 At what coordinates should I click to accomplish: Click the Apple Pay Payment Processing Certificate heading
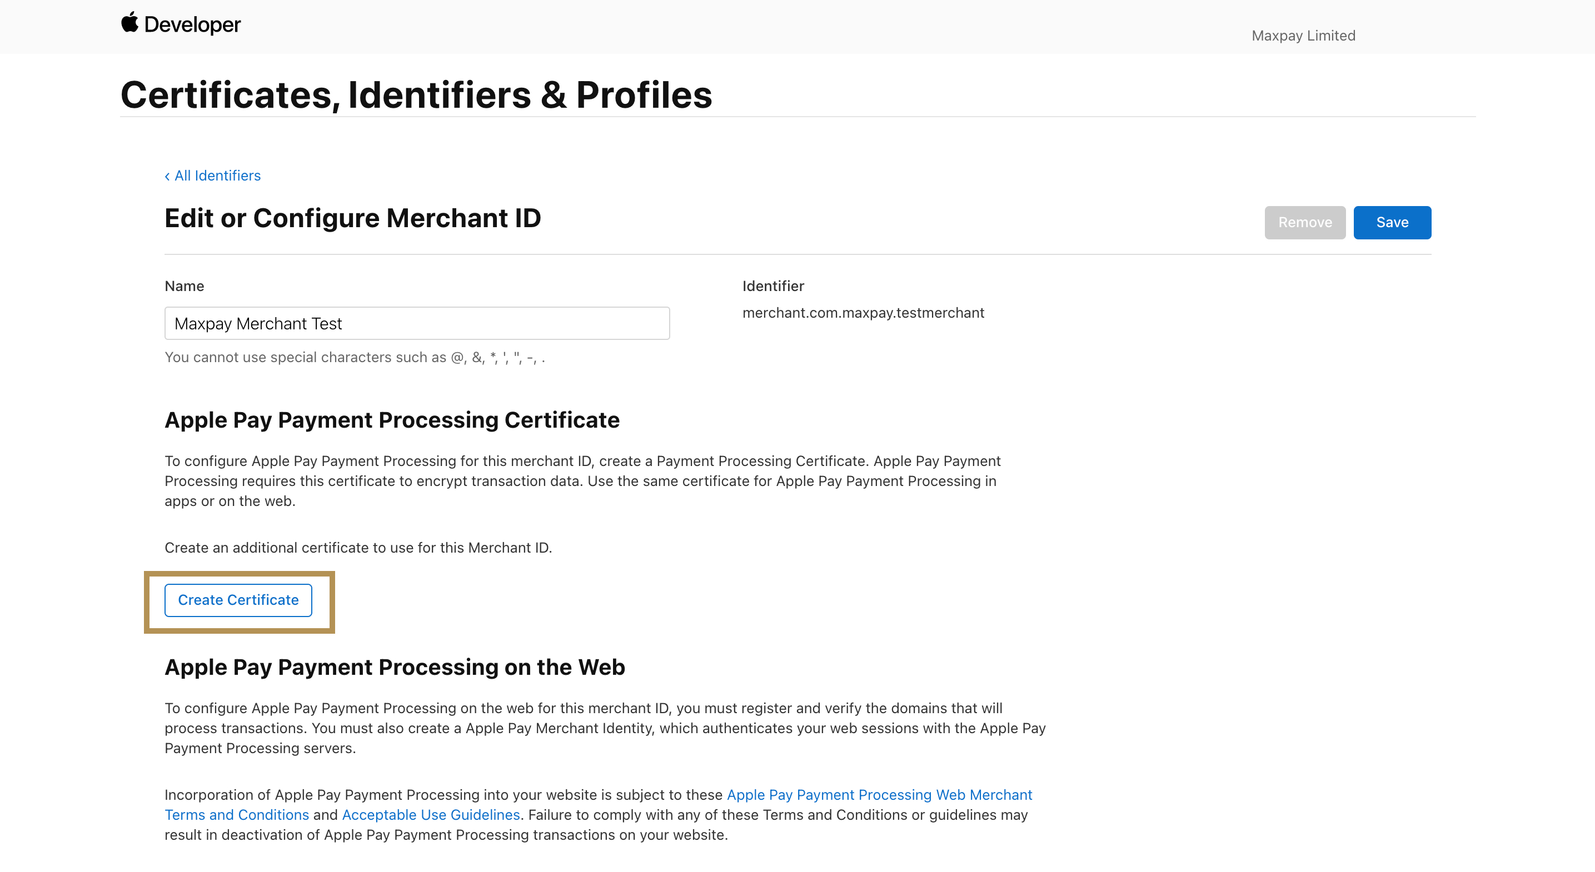pyautogui.click(x=392, y=419)
